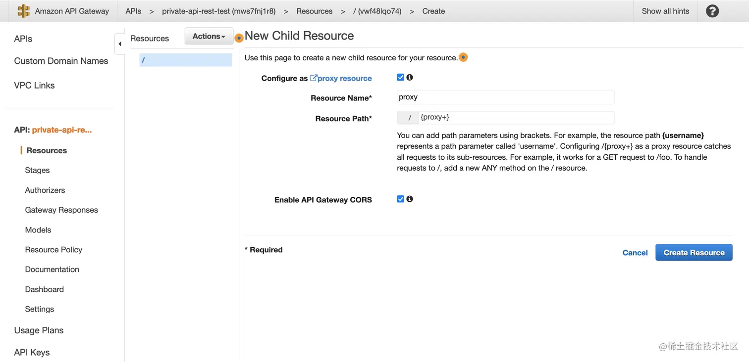Click info icon beside proxy resource checkbox
749x362 pixels.
410,77
